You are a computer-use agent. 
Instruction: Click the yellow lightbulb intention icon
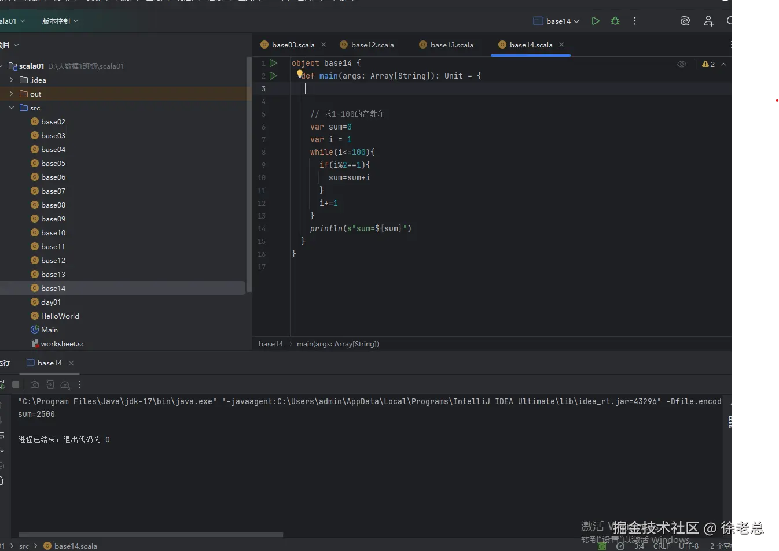pos(300,73)
